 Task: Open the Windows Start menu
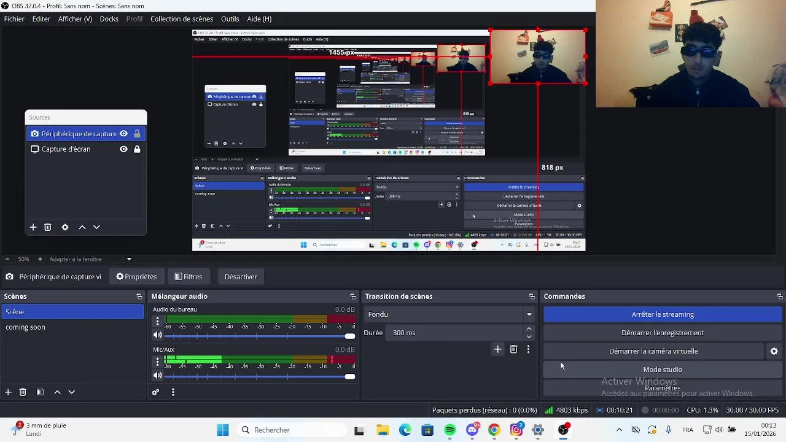click(223, 430)
